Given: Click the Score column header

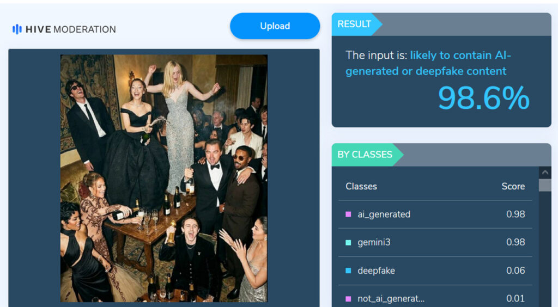Looking at the screenshot, I should (x=513, y=186).
